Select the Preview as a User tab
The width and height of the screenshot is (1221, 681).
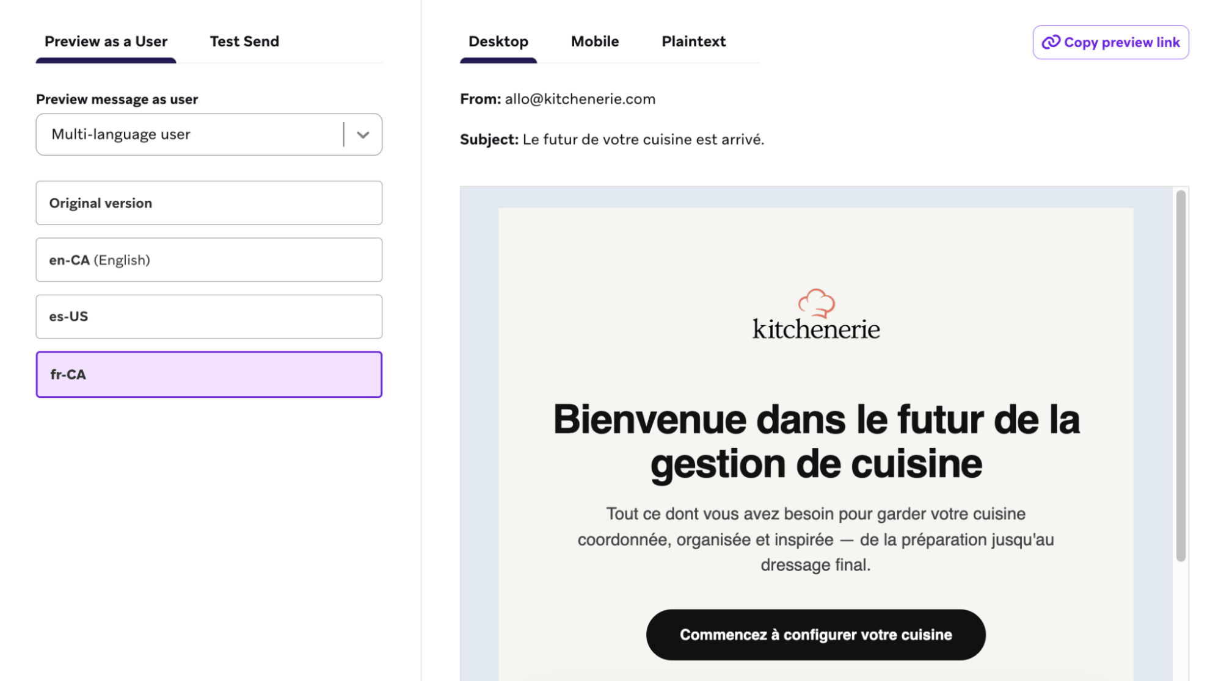pos(106,41)
